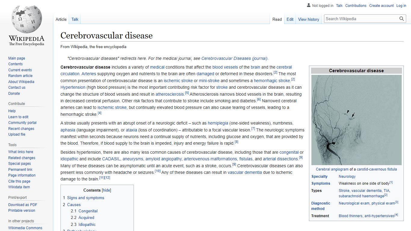Viewport: 411px width, 231px height.
Task: Open Printable version link
Action: (22, 211)
